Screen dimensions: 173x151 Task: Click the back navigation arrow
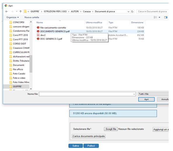click(x=7, y=11)
